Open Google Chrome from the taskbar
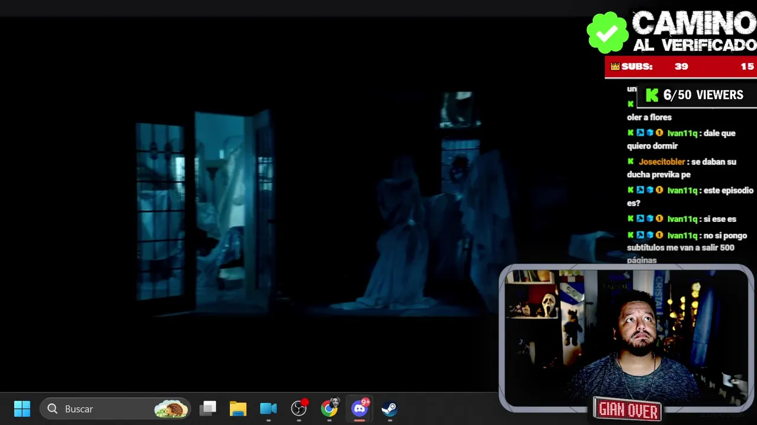This screenshot has height=425, width=757. point(329,408)
